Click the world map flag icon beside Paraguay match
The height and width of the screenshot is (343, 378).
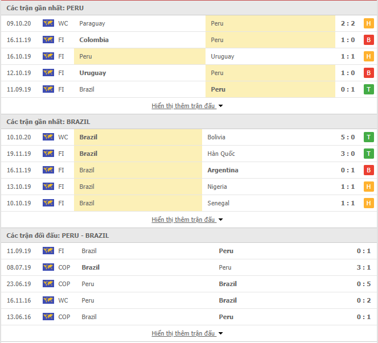48,23
